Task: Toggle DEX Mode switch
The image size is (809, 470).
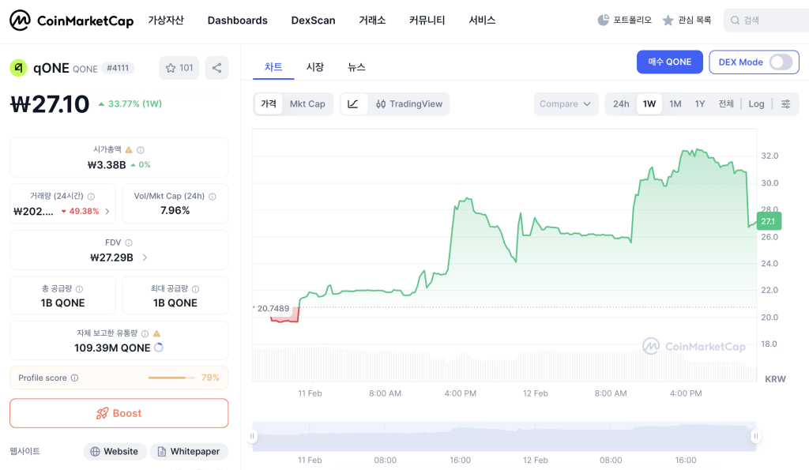Action: pyautogui.click(x=781, y=62)
